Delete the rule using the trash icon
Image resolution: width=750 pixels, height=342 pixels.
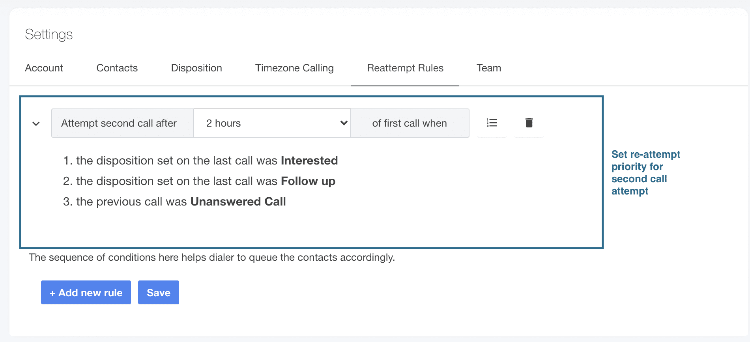[529, 123]
